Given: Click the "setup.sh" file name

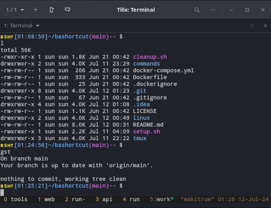Looking at the screenshot, I should 146,132.
